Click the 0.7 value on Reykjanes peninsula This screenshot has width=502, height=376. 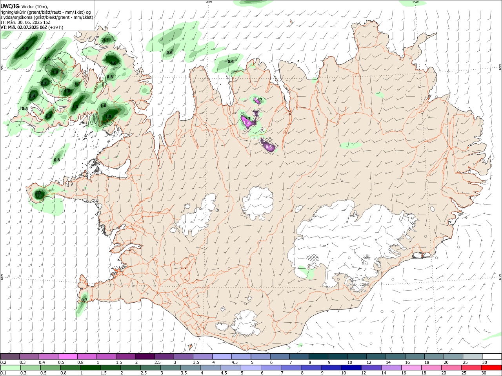point(84,300)
